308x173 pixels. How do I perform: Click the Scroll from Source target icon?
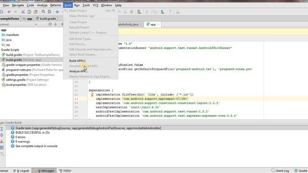[x=50, y=25]
